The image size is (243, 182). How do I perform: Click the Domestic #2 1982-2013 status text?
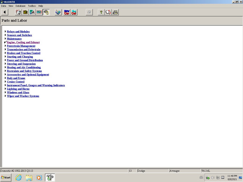pos(17,171)
